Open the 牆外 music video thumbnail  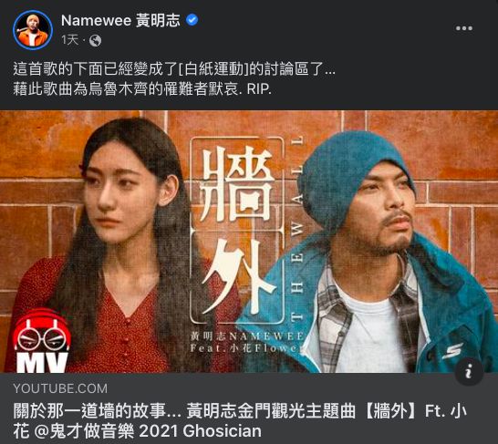[249, 242]
